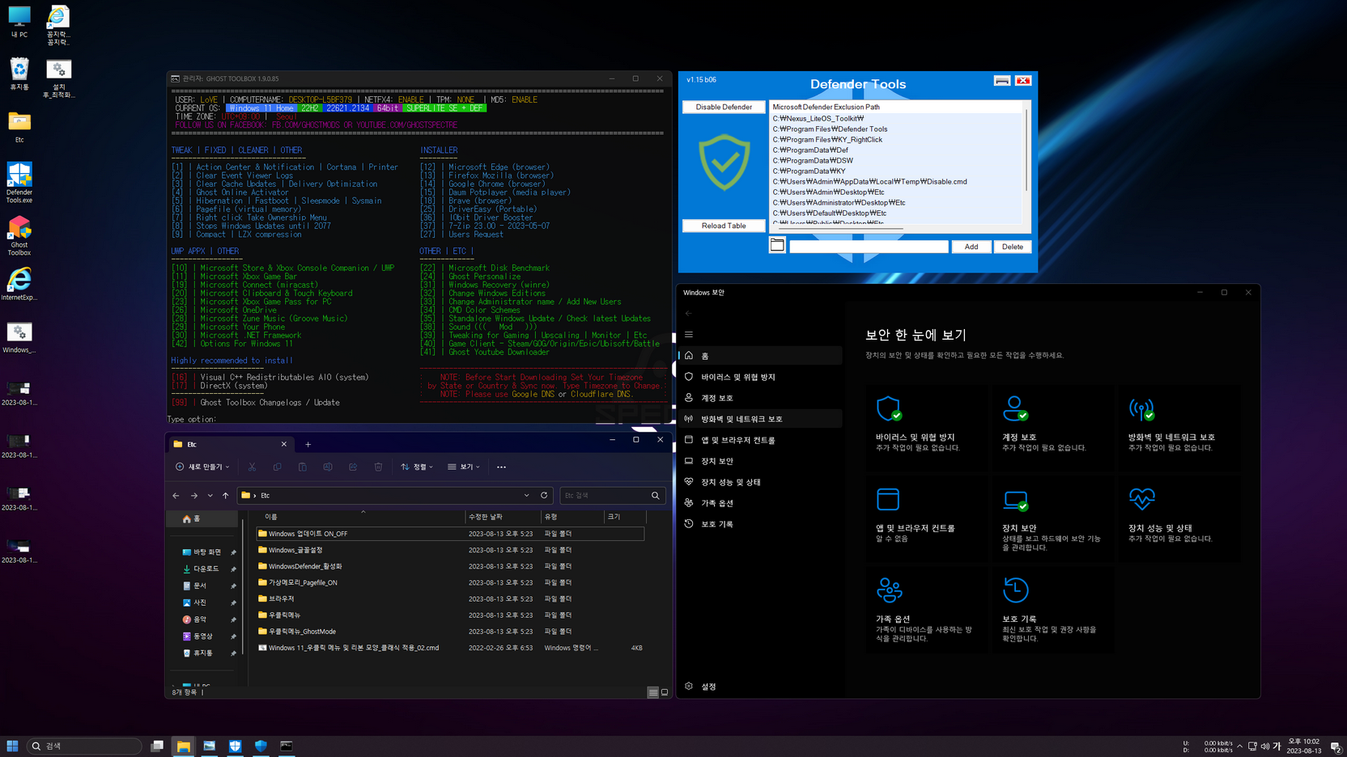Image resolution: width=1347 pixels, height=757 pixels.
Task: Click the Disable Defender button
Action: 724,107
